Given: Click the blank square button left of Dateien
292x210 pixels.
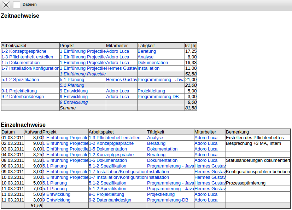Looking at the screenshot, I should click(x=17, y=5).
